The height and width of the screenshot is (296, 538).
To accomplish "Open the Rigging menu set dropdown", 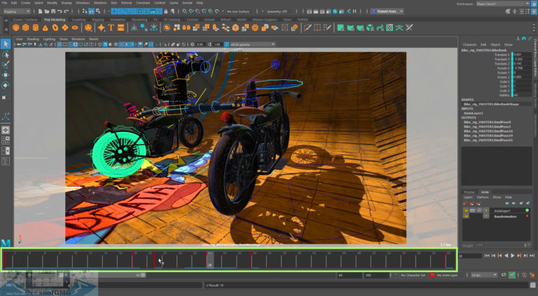I will (17, 11).
